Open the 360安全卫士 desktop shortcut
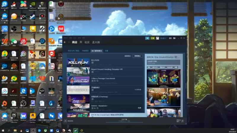Image resolution: width=237 pixels, height=133 pixels. coord(14,80)
